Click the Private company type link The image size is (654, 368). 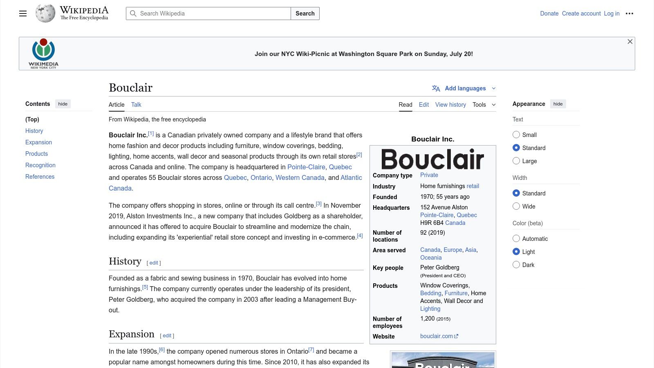point(429,175)
